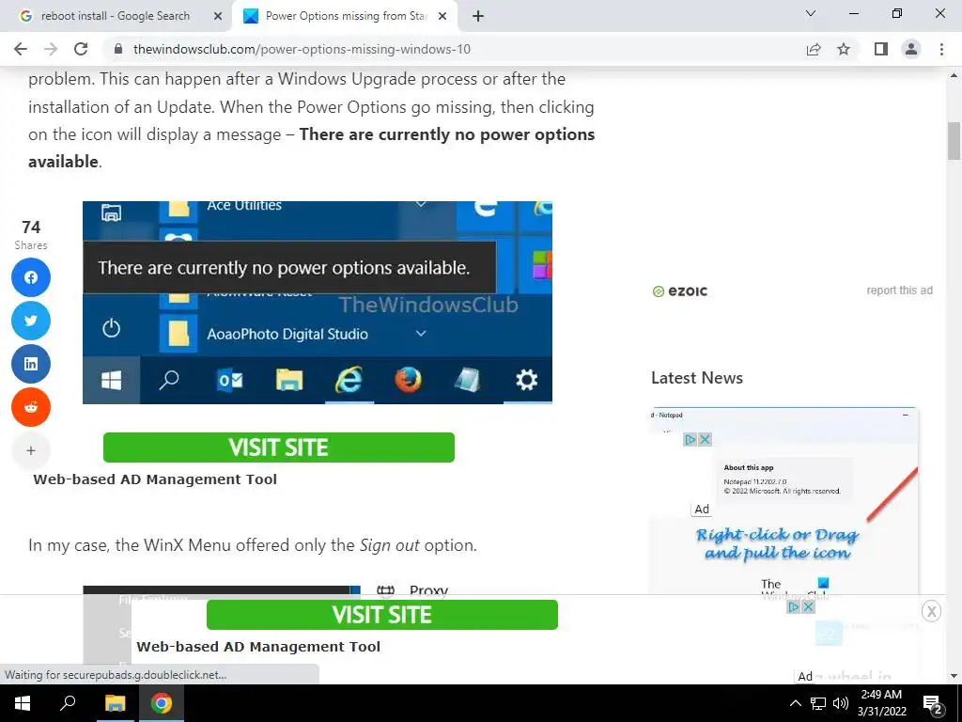Open the taskbar clock and date
The height and width of the screenshot is (722, 962).
click(x=881, y=703)
